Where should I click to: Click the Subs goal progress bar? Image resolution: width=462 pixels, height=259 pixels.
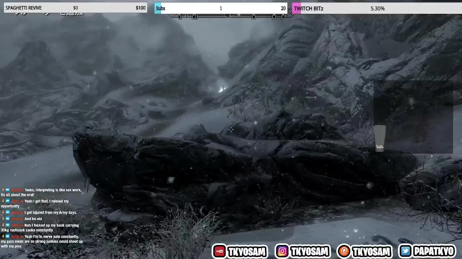click(x=221, y=8)
